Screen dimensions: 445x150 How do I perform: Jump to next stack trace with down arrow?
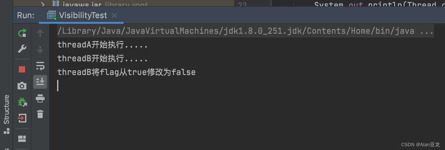[40, 49]
